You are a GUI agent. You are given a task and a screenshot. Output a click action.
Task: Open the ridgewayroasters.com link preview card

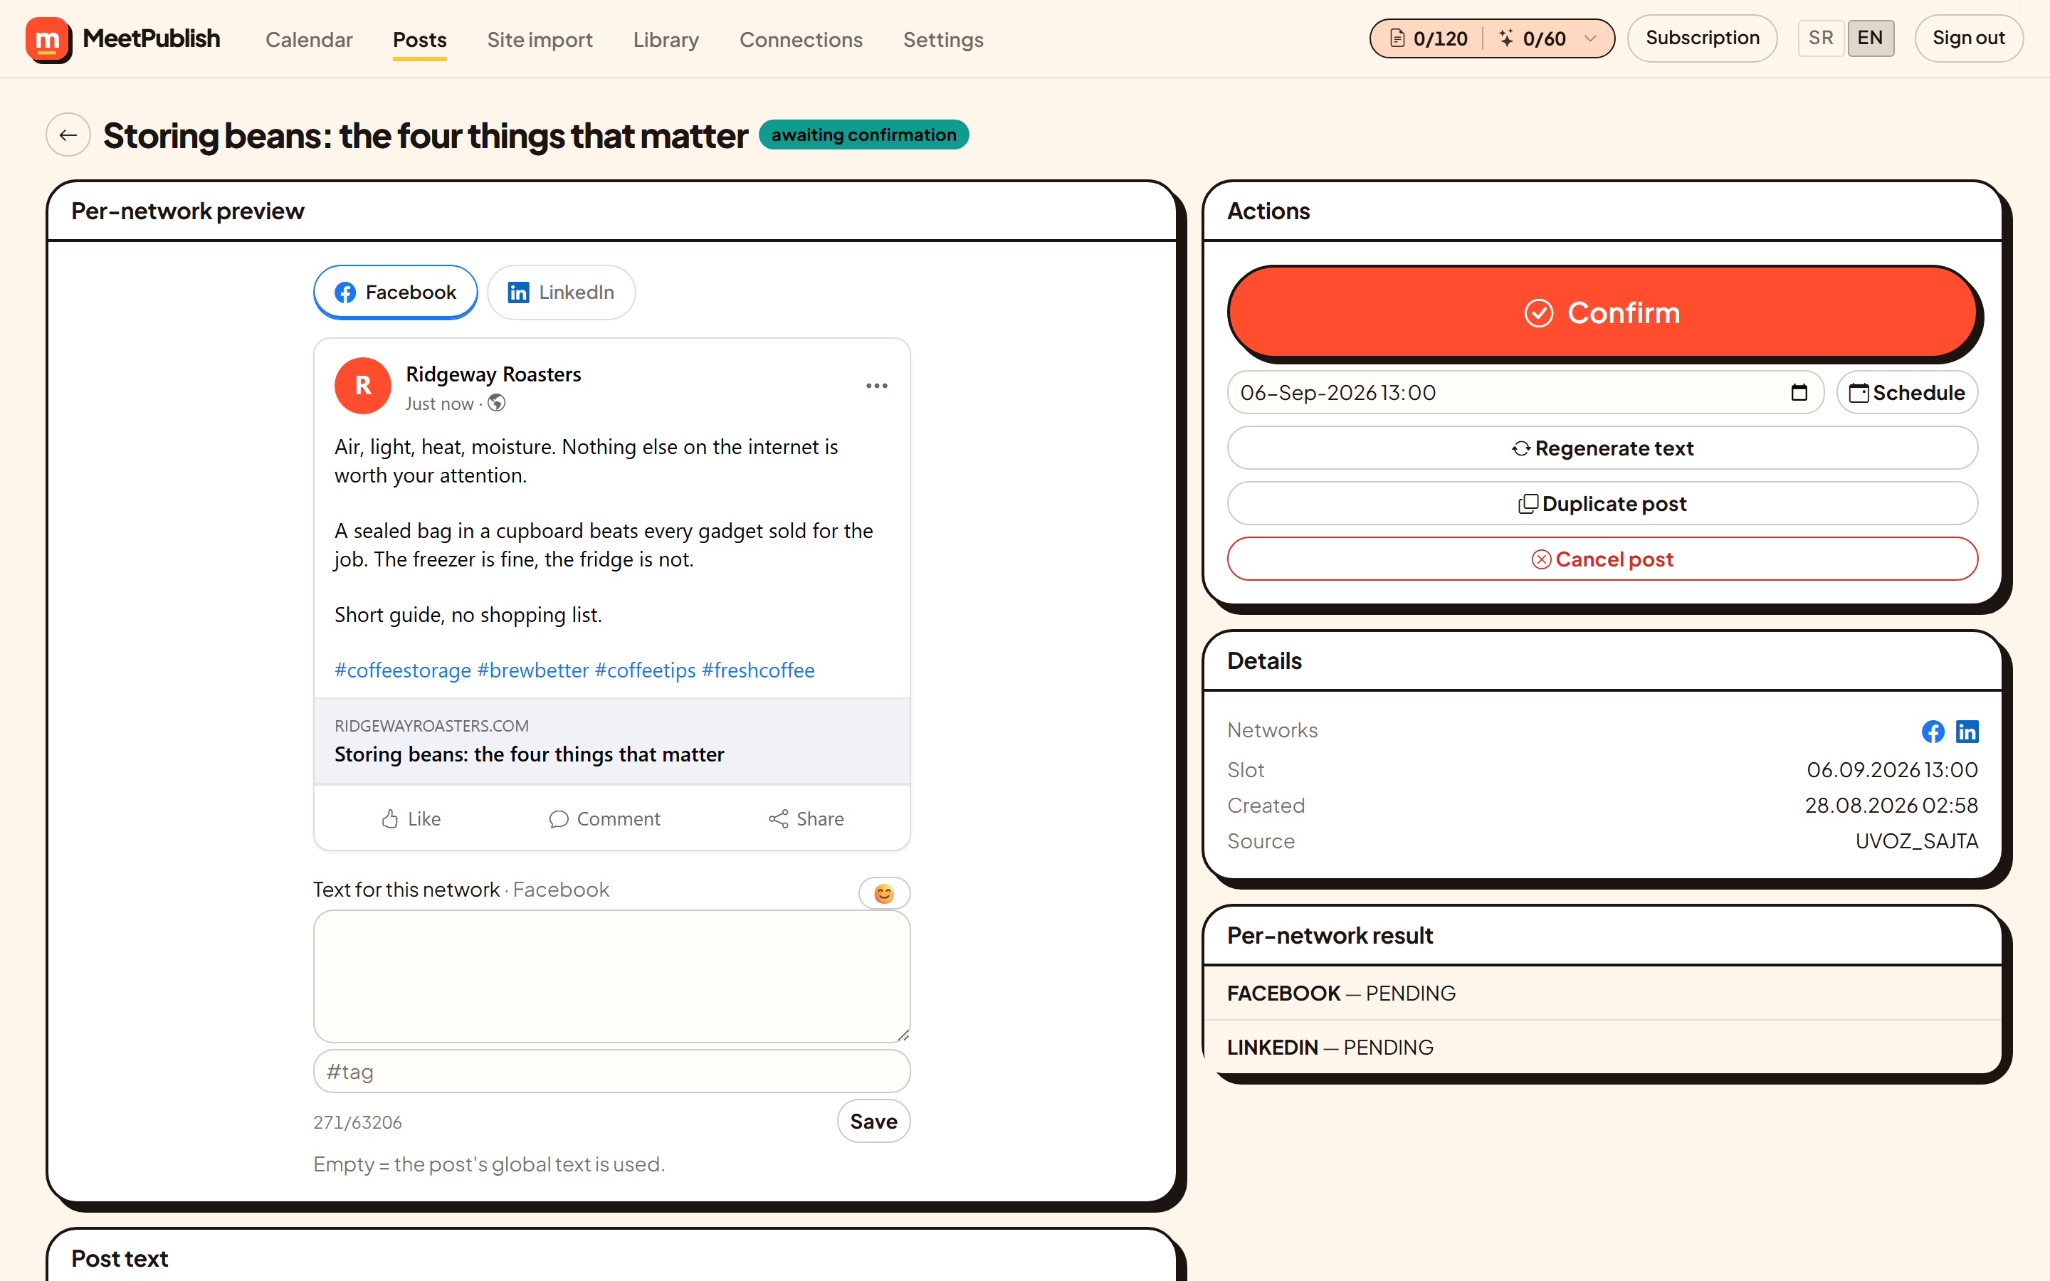[x=611, y=742]
